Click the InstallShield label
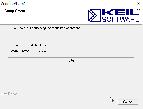Screen dimensions: 143x109 [x=9, y=94]
